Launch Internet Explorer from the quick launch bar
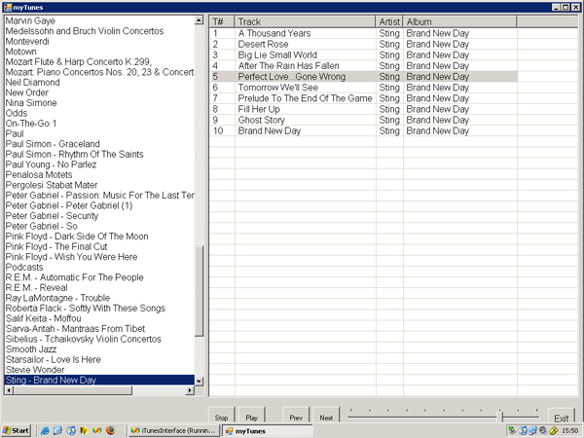This screenshot has height=438, width=584. tap(45, 430)
